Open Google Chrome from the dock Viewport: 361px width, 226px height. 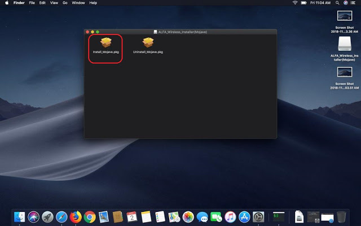tap(90, 216)
